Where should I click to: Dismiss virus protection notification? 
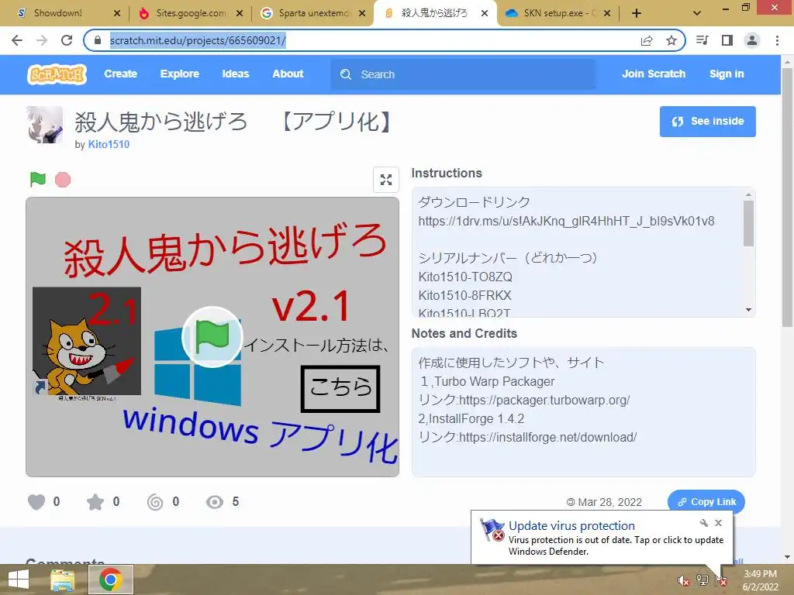(718, 523)
